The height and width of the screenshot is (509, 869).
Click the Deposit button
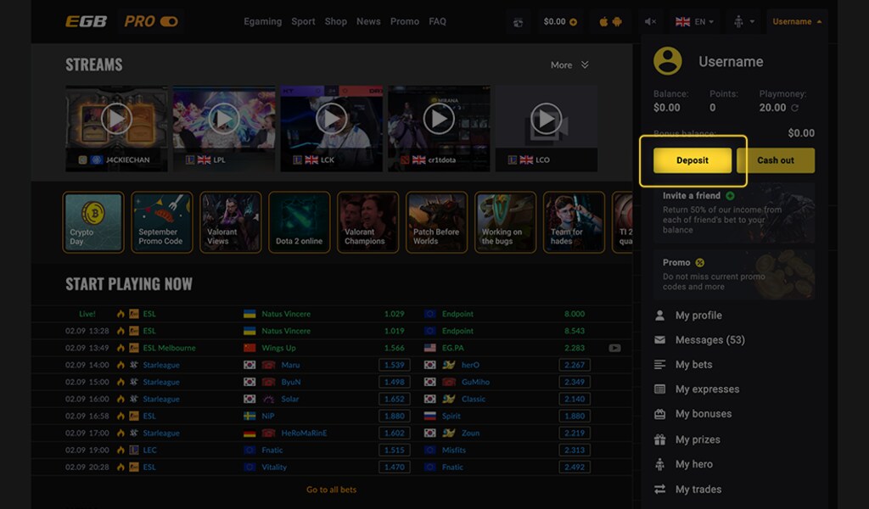pos(692,160)
